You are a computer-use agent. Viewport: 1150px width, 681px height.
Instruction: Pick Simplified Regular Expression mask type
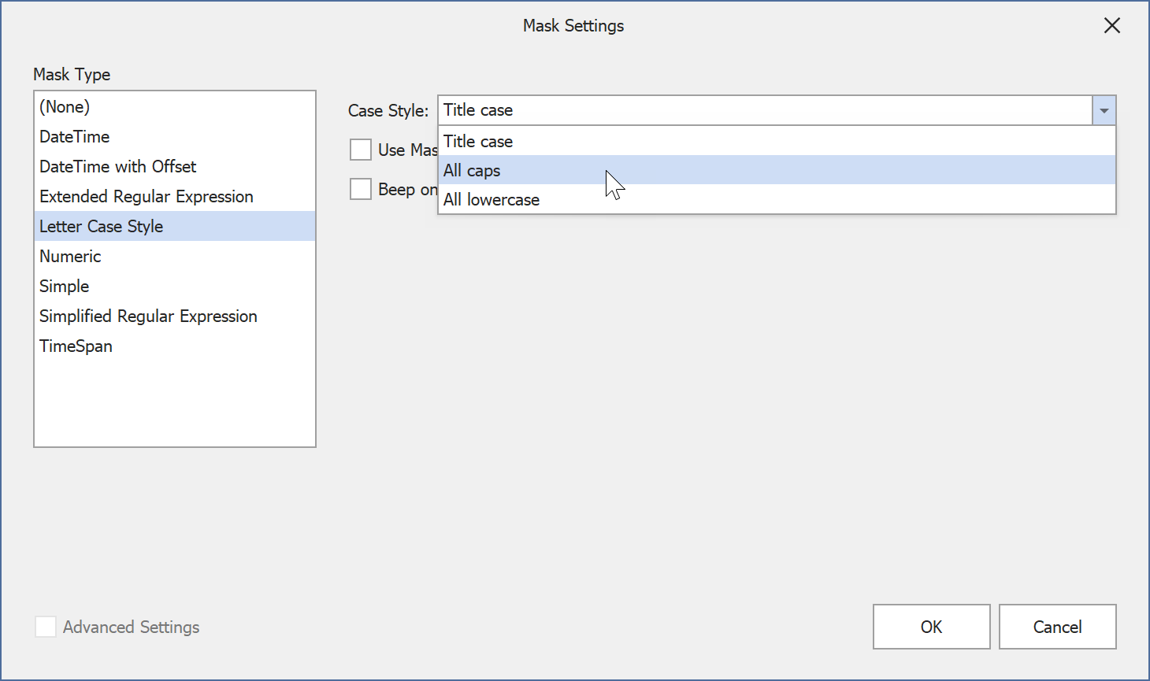pyautogui.click(x=148, y=316)
